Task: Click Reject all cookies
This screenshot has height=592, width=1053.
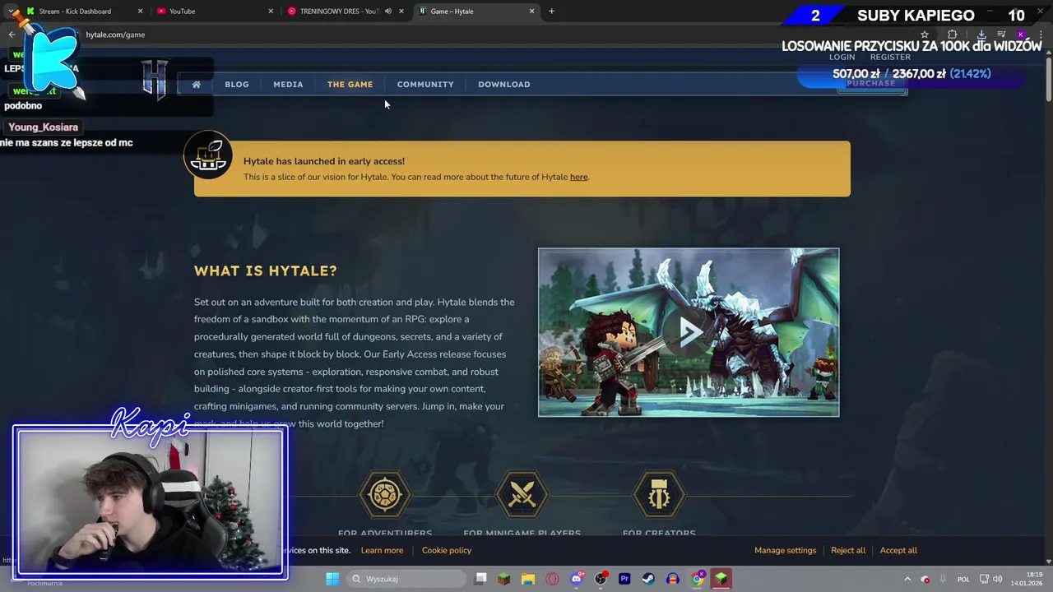Action: (x=848, y=550)
